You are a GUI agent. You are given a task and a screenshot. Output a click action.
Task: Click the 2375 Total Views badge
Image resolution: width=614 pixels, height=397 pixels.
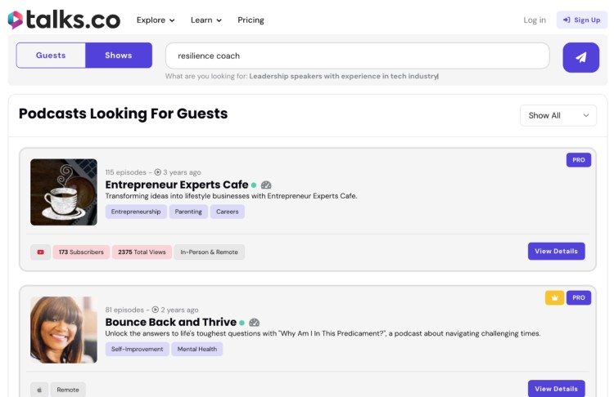(142, 252)
